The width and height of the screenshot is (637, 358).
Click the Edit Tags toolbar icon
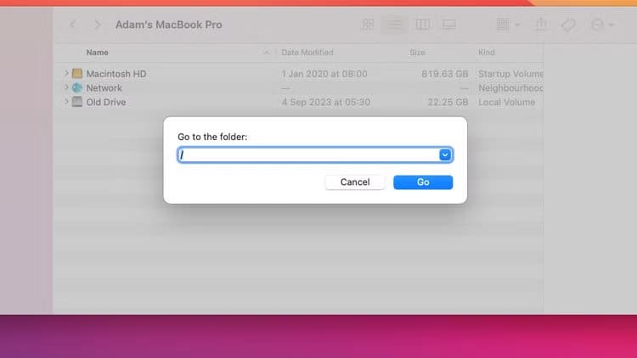568,25
